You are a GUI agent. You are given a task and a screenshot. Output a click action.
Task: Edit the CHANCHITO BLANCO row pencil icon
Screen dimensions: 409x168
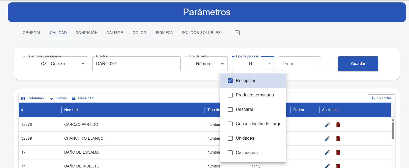(x=327, y=139)
